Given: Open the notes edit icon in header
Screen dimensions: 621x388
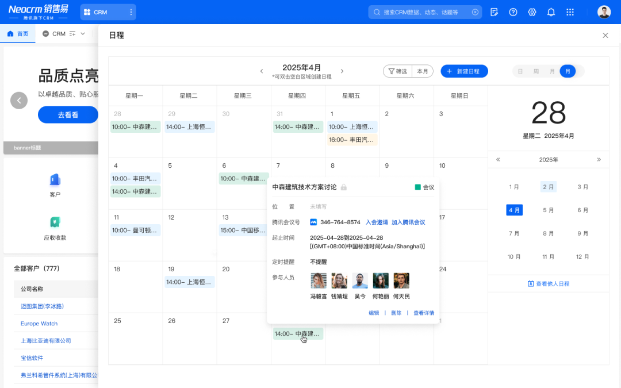Looking at the screenshot, I should click(494, 12).
